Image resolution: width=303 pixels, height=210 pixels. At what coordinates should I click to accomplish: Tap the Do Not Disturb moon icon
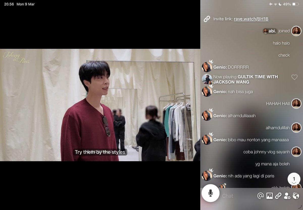click(280, 4)
